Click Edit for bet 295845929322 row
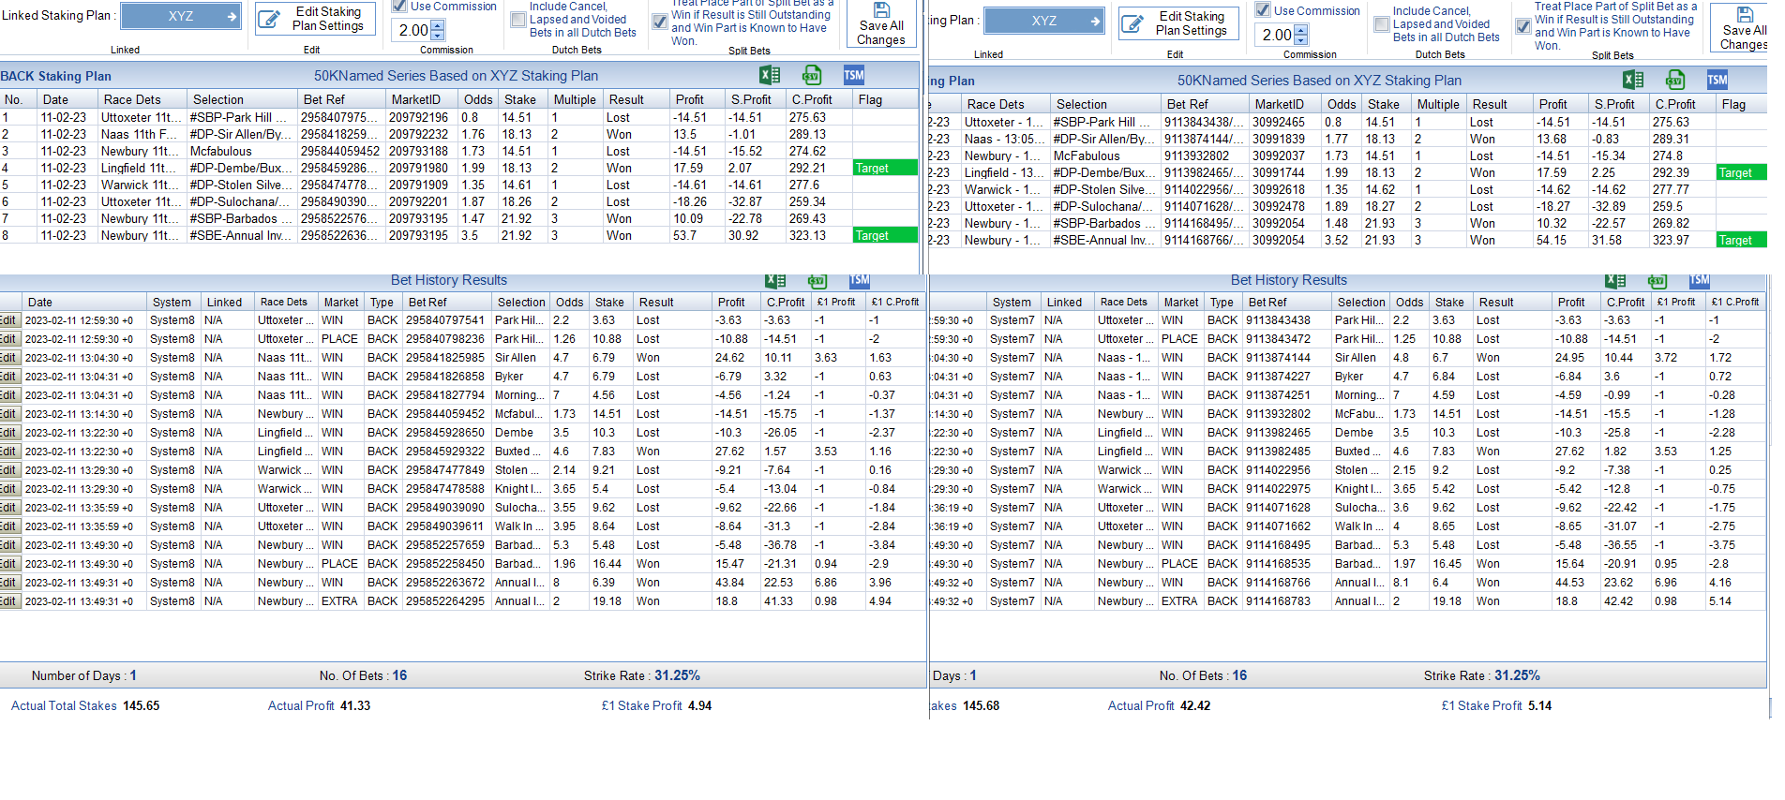This screenshot has width=1785, height=800. tap(9, 452)
